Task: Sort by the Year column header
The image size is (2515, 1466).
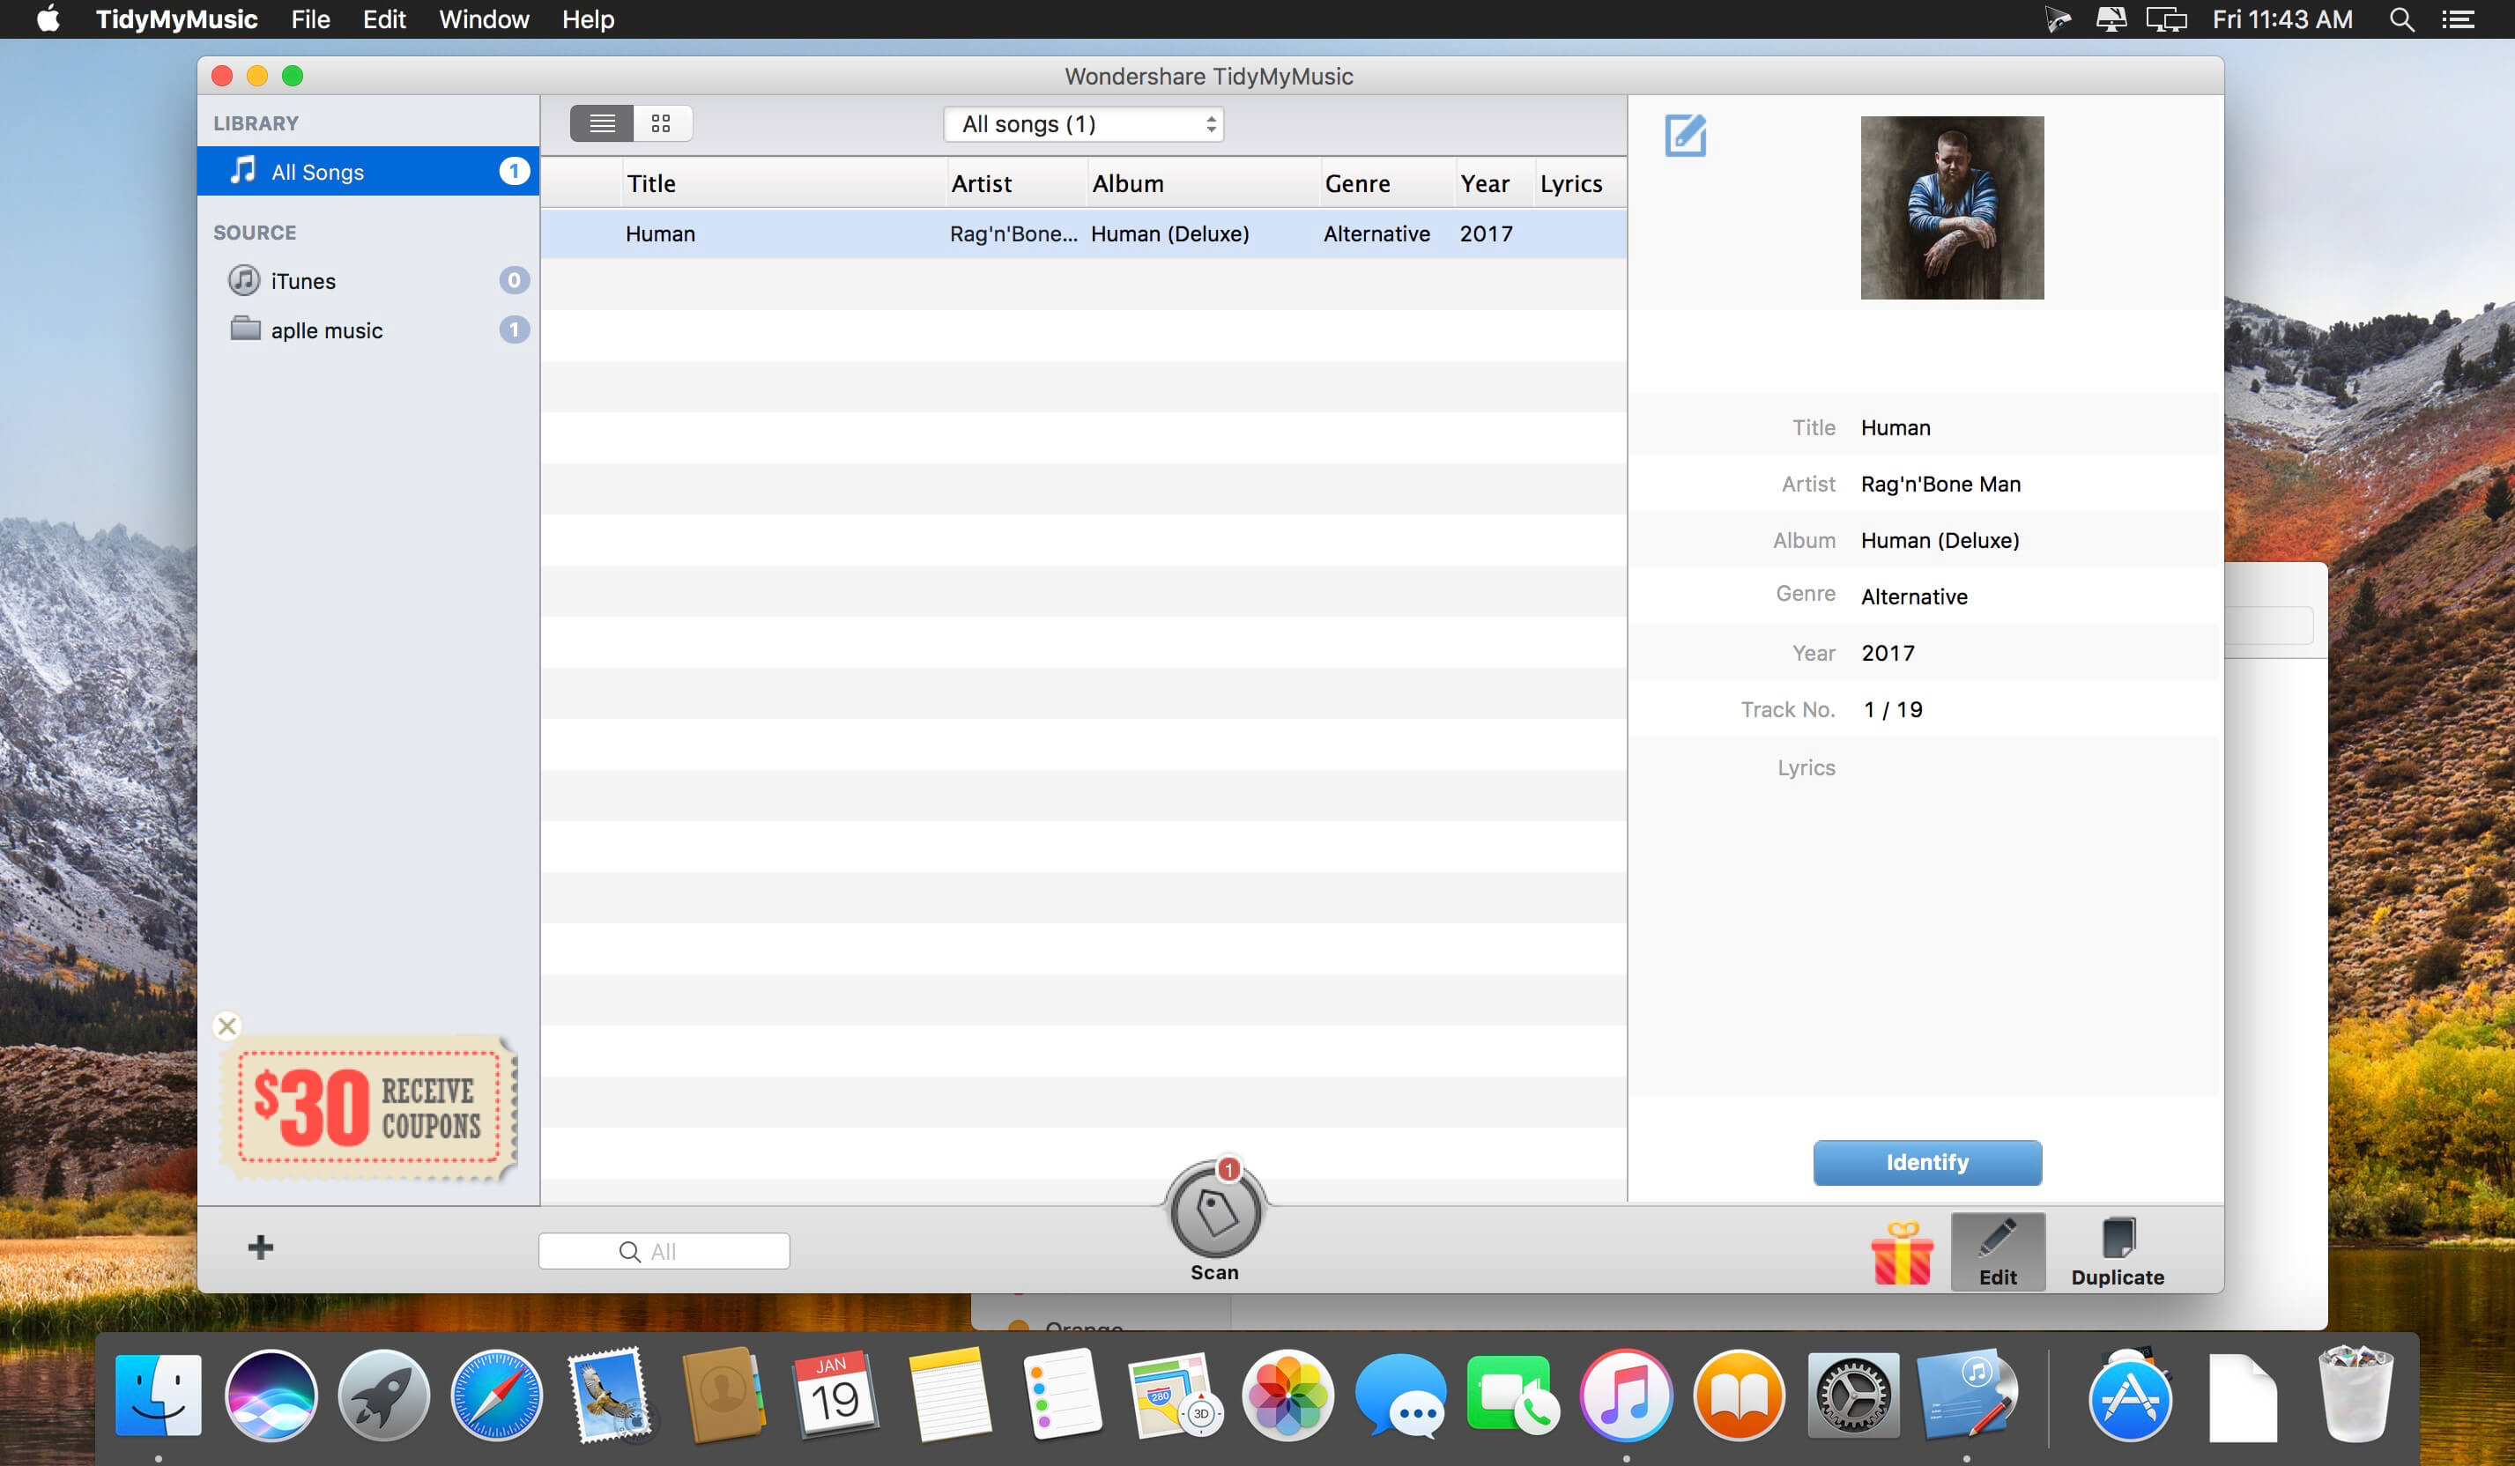Action: point(1484,183)
